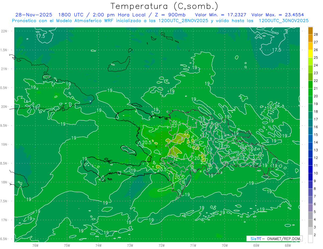Click the 72W longitude axis label
This screenshot has height=249, width=323.
coord(161,245)
